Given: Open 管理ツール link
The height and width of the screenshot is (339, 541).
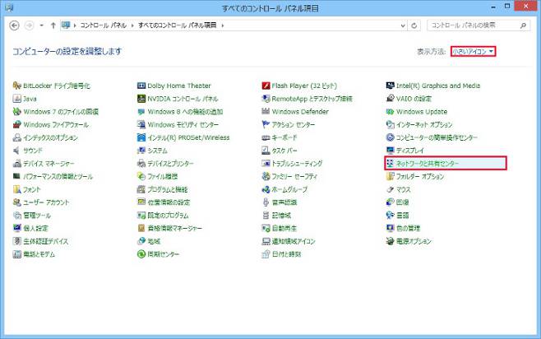Looking at the screenshot, I should click(x=37, y=216).
